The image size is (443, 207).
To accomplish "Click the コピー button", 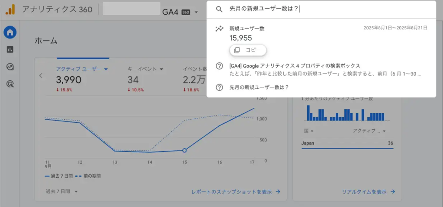I will click(x=248, y=50).
